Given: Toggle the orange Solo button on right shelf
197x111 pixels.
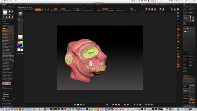Looking at the screenshot, I should coord(178,66).
